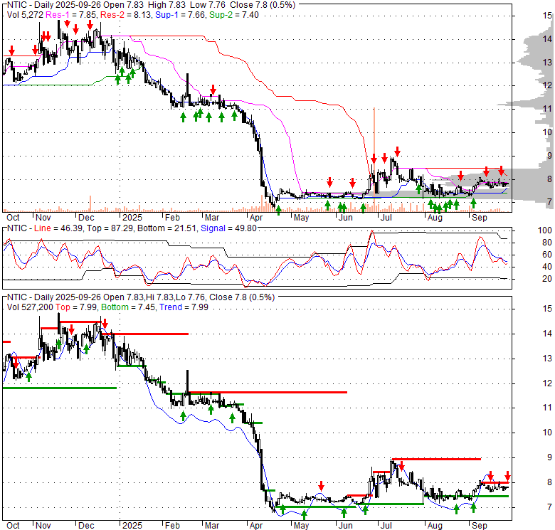This screenshot has height=530, width=555.
Task: Click the Top = 7.99 label in the lower chart
Action: (x=76, y=307)
